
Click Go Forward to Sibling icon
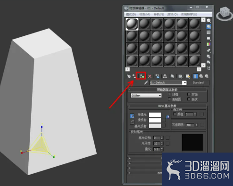coord(207,76)
